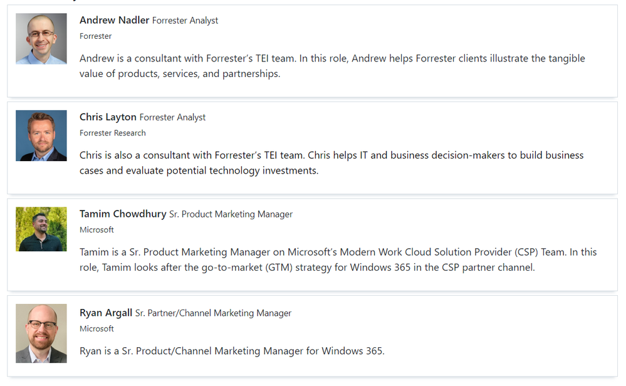Screen dimensions: 626x386
Task: Open Chris Layton's profile photo
Action: 41,136
